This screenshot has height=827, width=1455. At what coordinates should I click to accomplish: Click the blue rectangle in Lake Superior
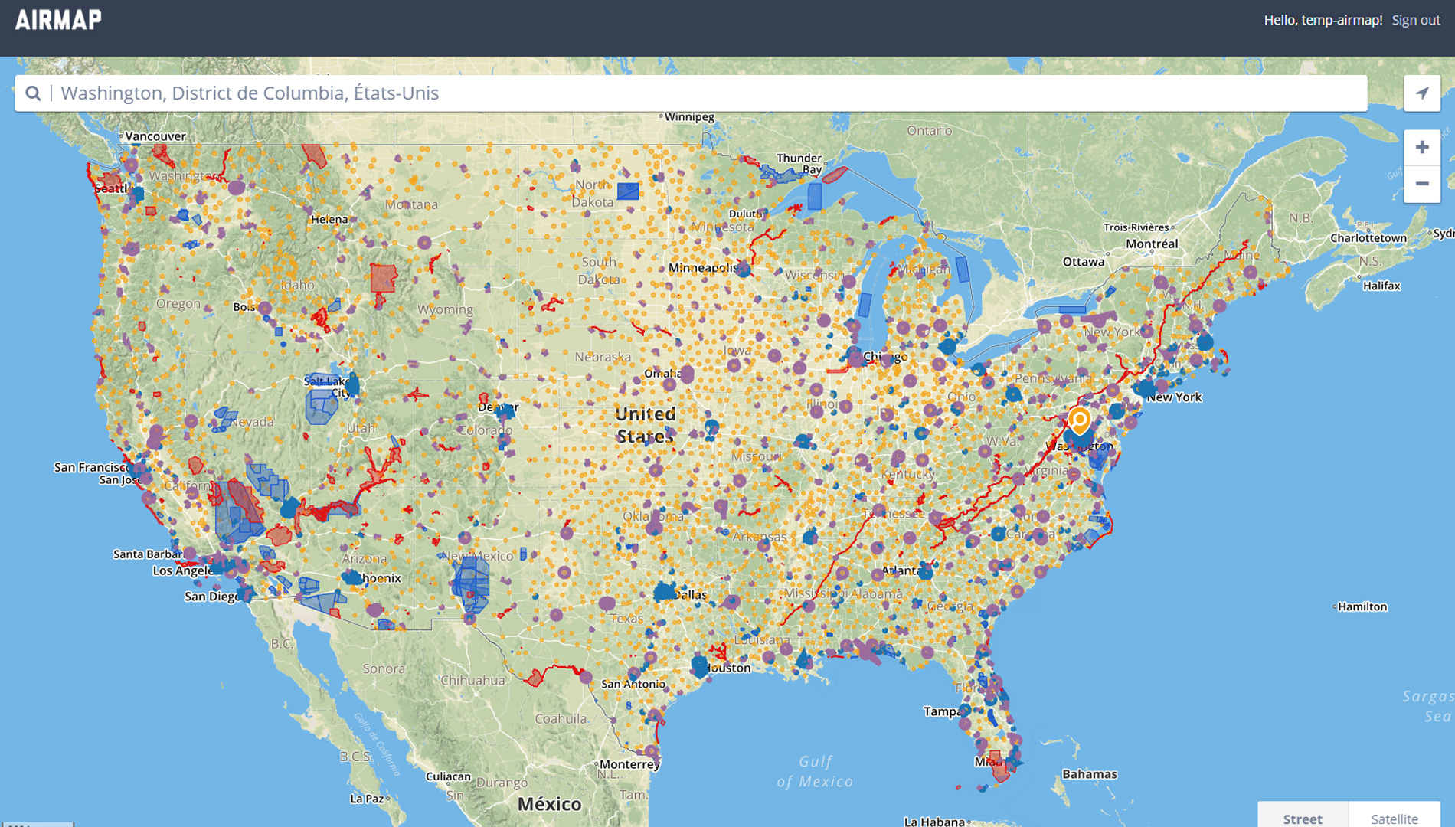(x=815, y=197)
